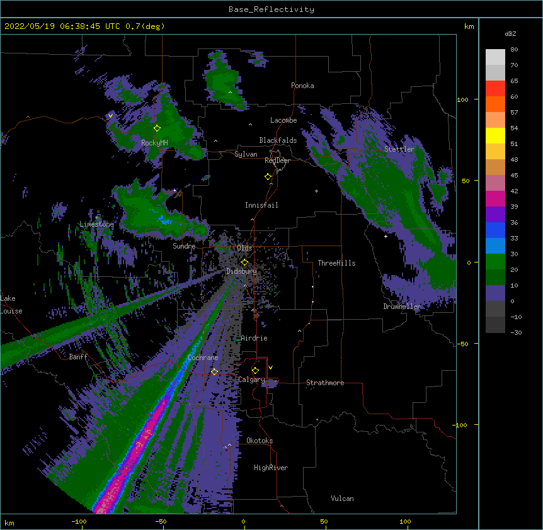Click the Lake Louise label
Viewport: 543px width, 530px height.
(x=11, y=305)
